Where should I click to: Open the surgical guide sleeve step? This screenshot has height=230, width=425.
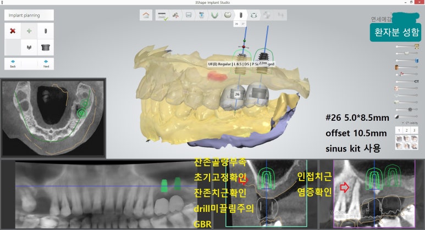point(253,15)
